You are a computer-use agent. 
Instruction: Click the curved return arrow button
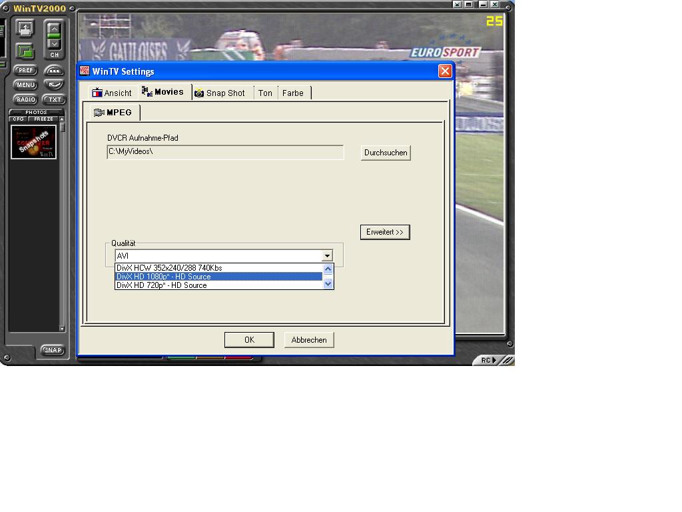(54, 85)
